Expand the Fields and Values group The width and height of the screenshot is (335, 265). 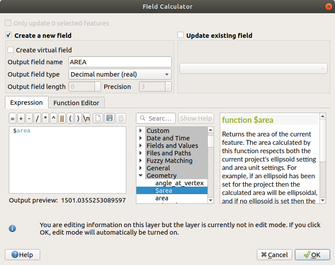141,146
